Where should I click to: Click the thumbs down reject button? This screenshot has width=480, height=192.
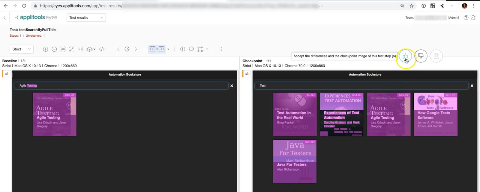point(421,56)
